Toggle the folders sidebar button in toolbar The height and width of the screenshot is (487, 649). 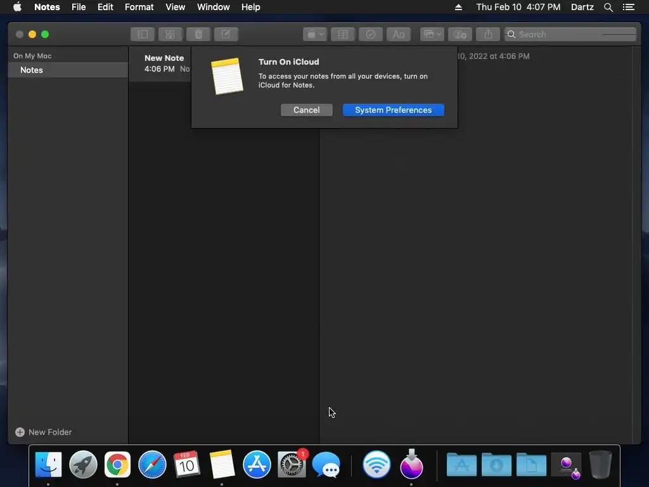(x=143, y=34)
